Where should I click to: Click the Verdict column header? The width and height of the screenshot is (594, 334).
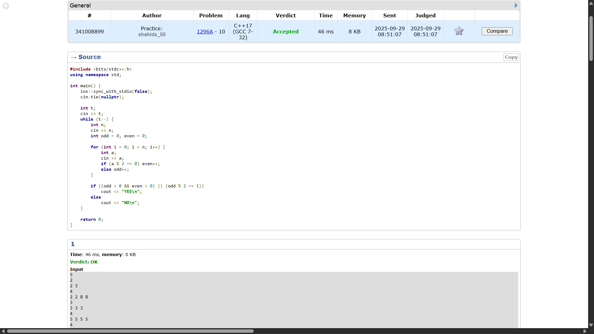(x=285, y=15)
